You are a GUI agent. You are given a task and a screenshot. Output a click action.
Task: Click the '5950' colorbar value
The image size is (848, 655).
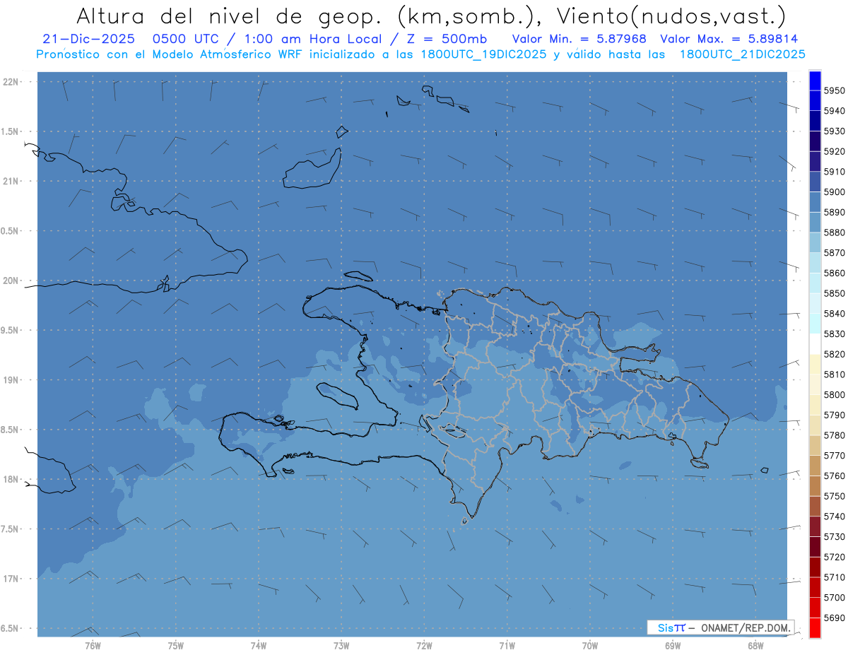tap(835, 90)
